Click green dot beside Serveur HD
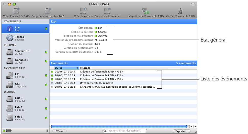 point(46,52)
